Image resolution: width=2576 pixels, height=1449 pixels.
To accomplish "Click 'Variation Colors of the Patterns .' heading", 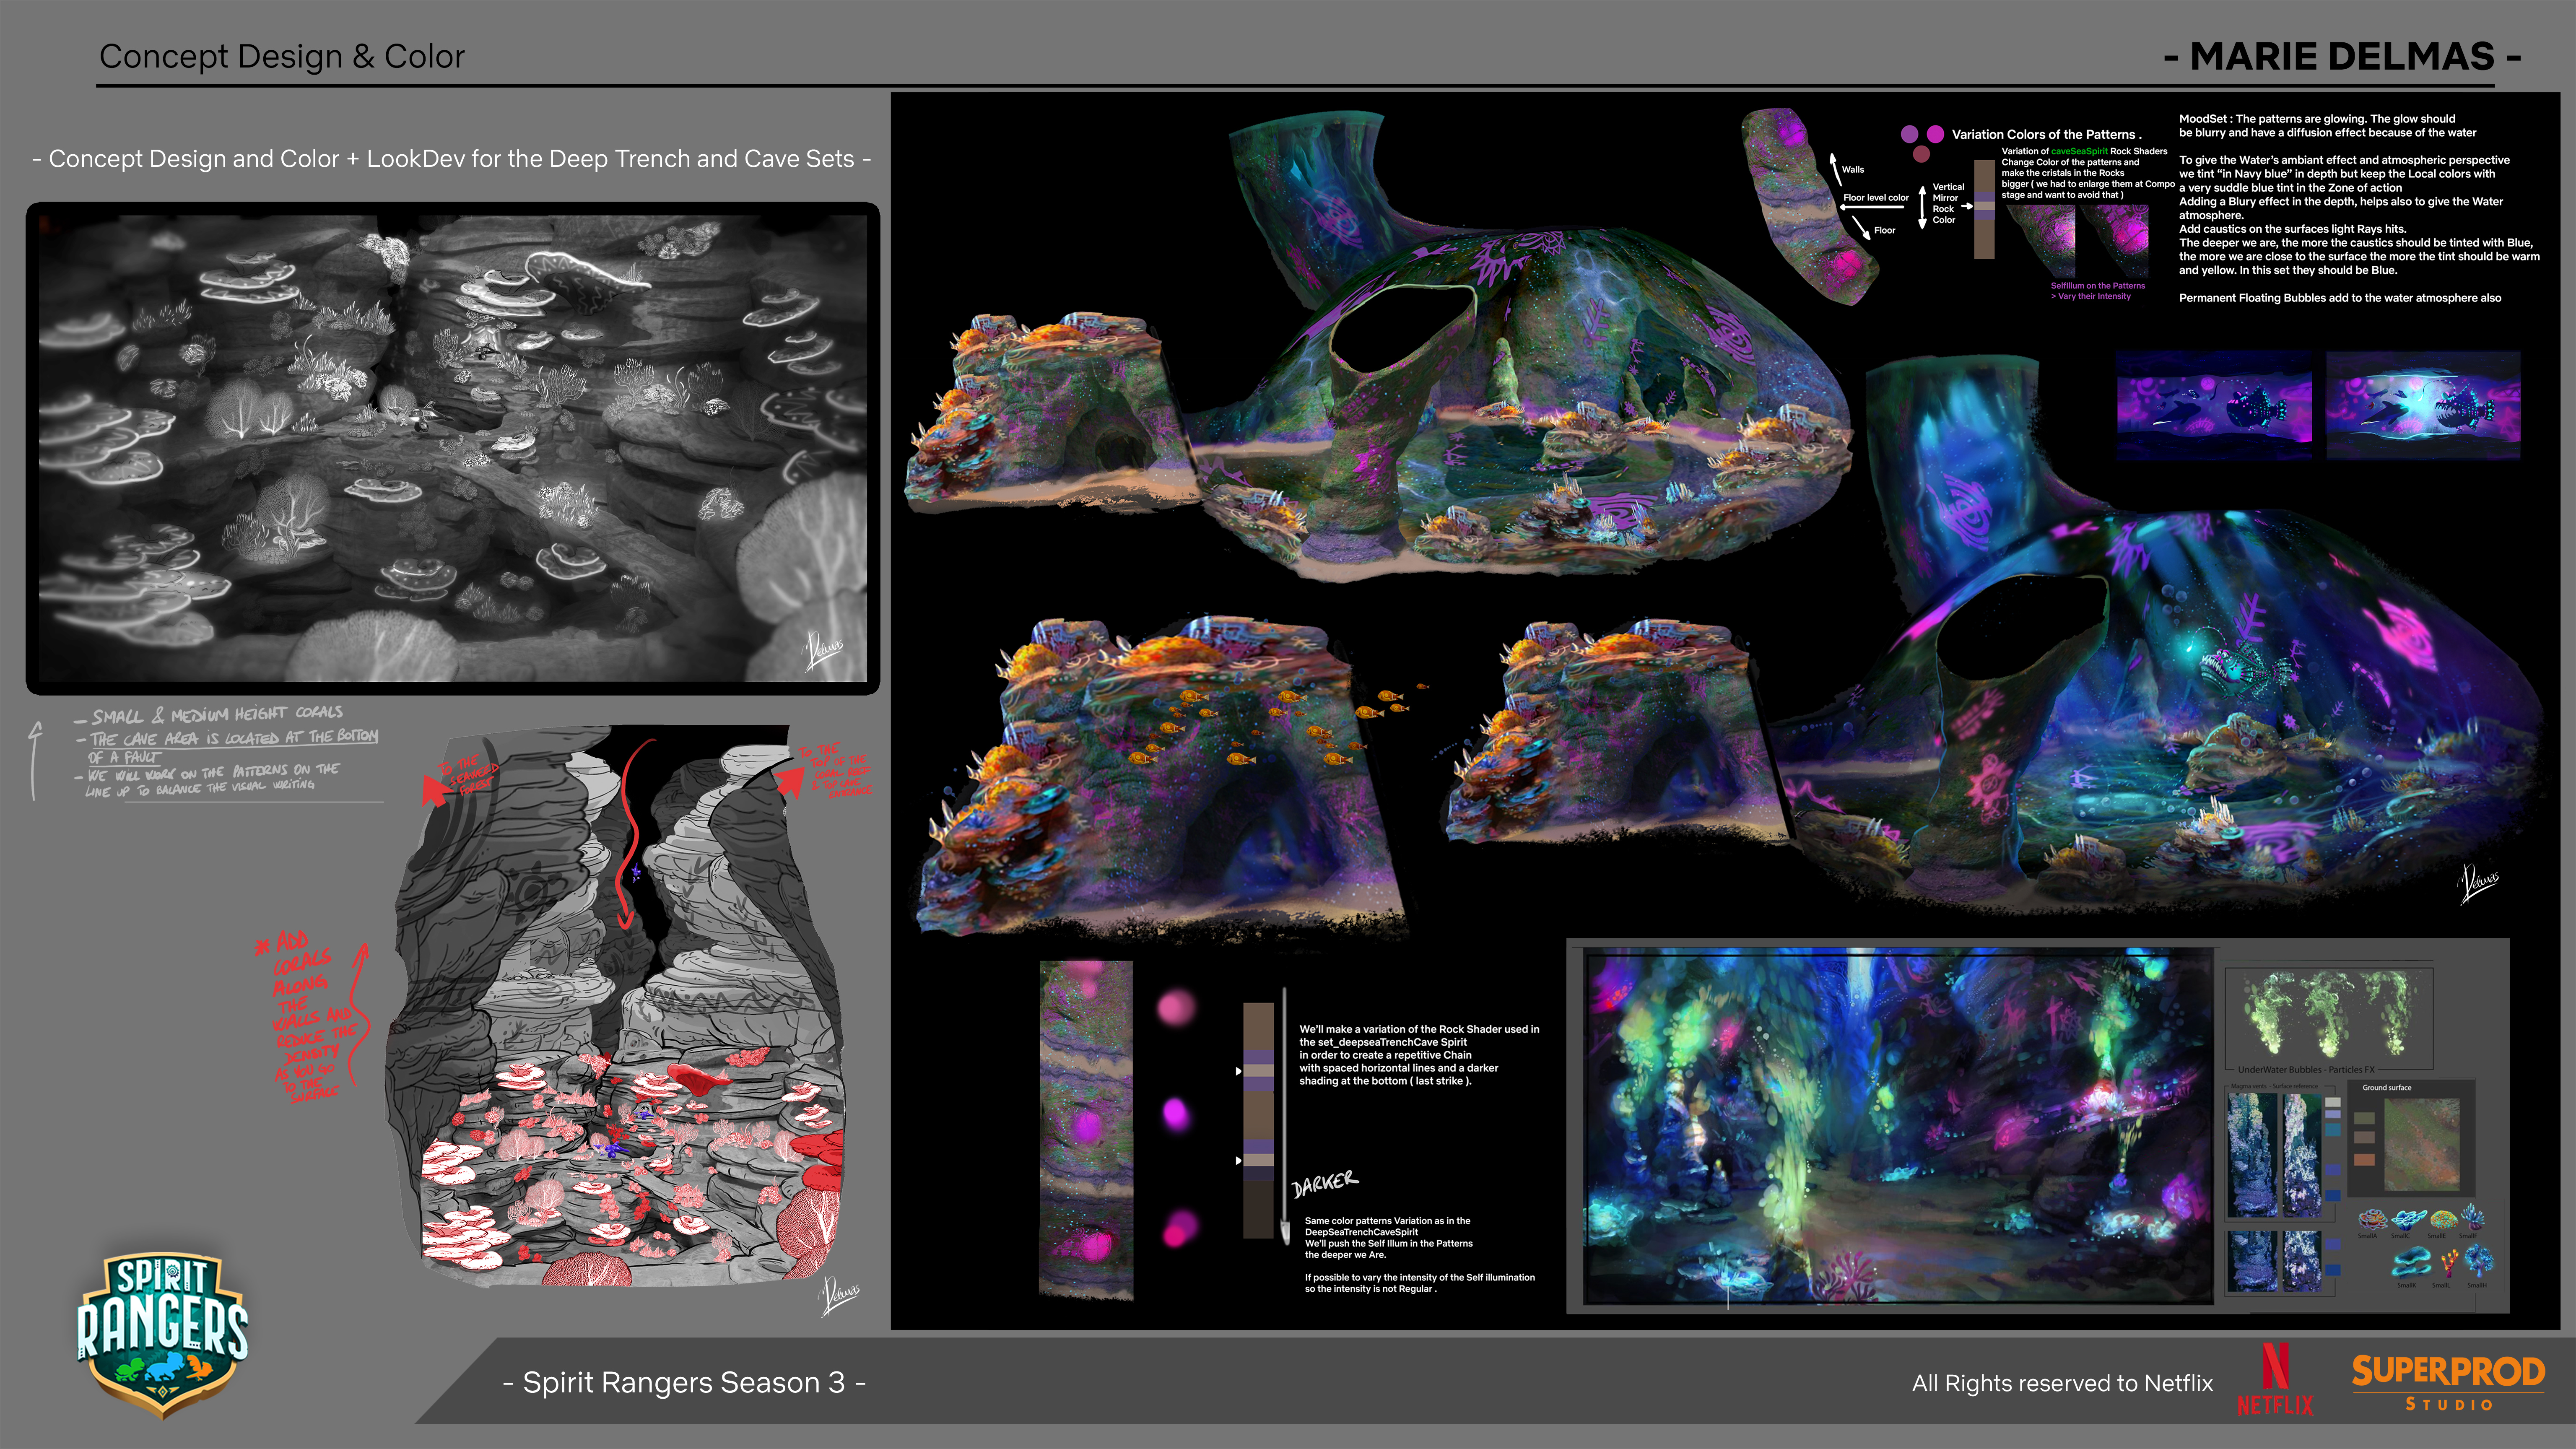I will [2046, 134].
